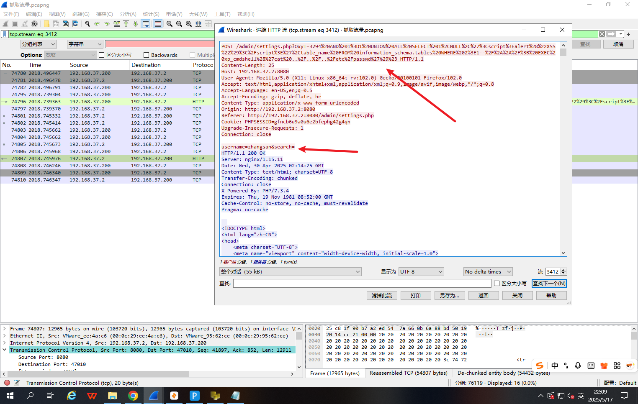Click the stop capture square icon

(x=15, y=24)
